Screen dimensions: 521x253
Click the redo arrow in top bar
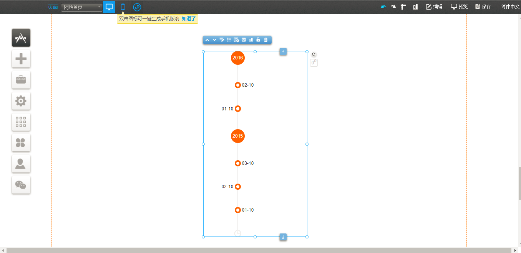(x=393, y=7)
